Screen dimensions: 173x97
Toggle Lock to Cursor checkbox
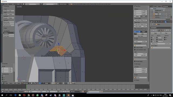coord(135,47)
